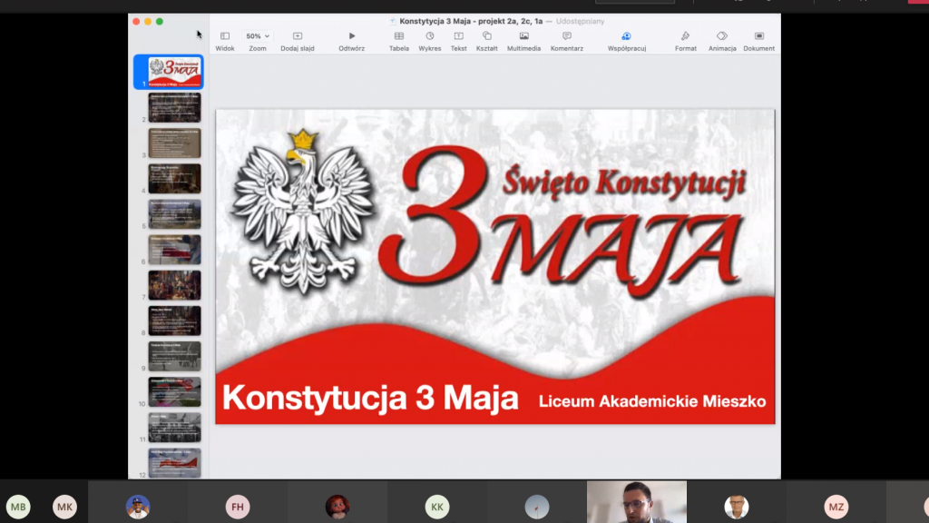Click the Święto Konstytucji text on the slide
This screenshot has width=929, height=523.
point(624,182)
